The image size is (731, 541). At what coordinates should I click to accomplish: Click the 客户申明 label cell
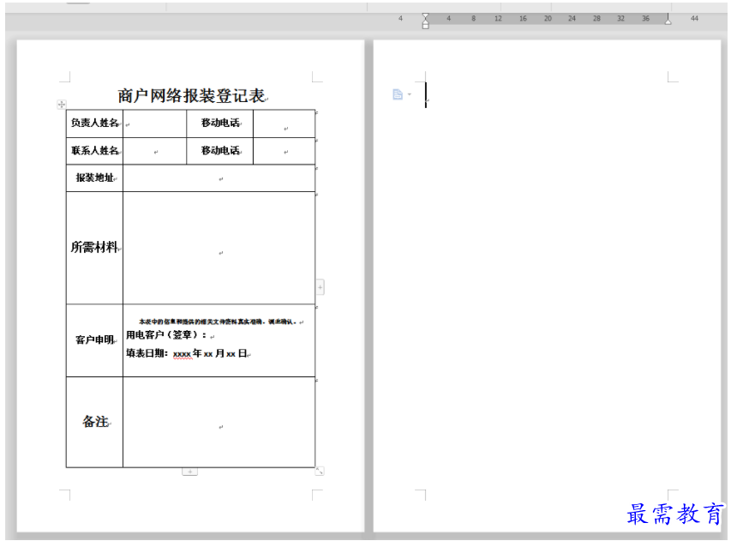pyautogui.click(x=94, y=340)
